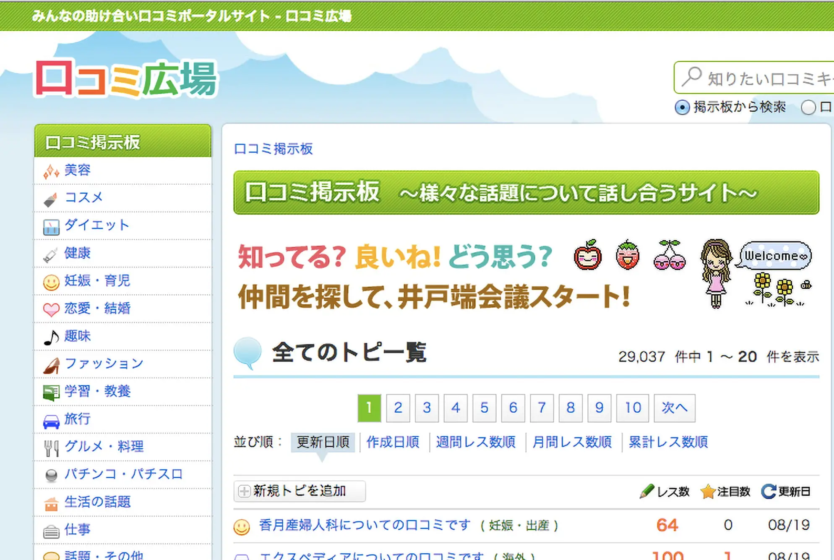The image size is (834, 560).
Task: Click the 次へ next page button
Action: pyautogui.click(x=674, y=408)
